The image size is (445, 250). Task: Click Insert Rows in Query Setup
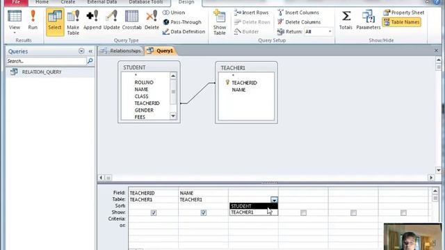(x=251, y=12)
